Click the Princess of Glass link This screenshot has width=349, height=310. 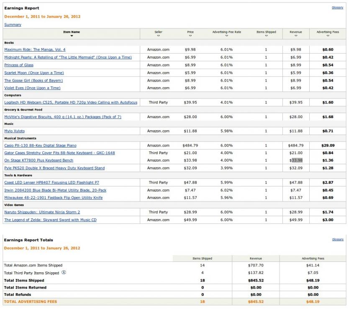point(19,65)
